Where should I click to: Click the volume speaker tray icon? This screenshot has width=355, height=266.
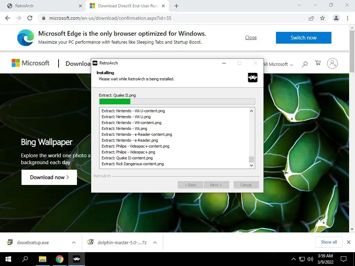[x=310, y=259]
